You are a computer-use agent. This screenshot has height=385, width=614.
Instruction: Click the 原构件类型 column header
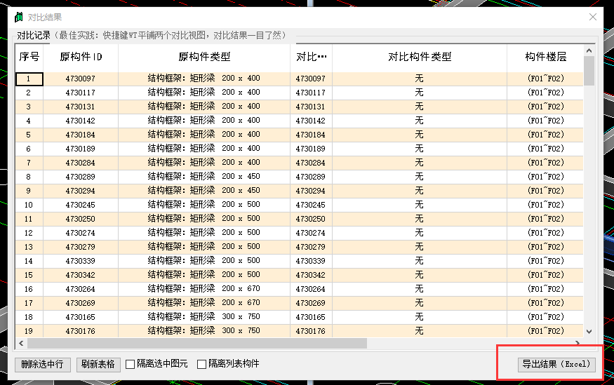coord(204,57)
